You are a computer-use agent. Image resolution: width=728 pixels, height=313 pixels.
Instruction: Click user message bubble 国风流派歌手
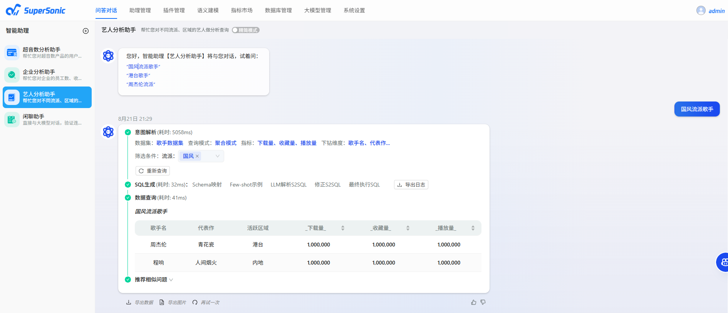[x=697, y=109]
